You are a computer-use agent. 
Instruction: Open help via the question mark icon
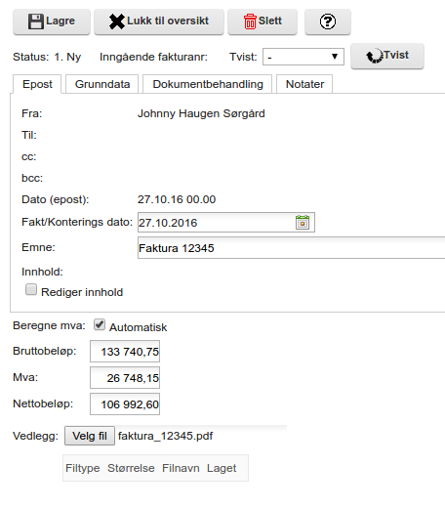pyautogui.click(x=328, y=21)
